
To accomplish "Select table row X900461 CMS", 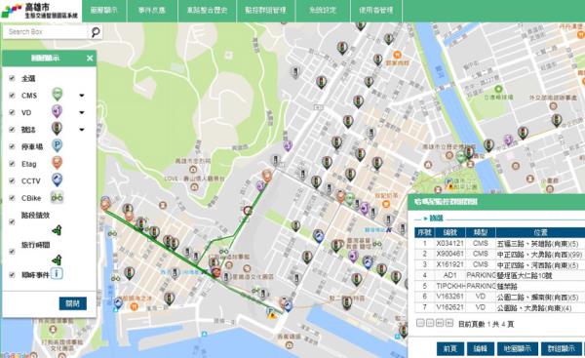I will (x=499, y=255).
